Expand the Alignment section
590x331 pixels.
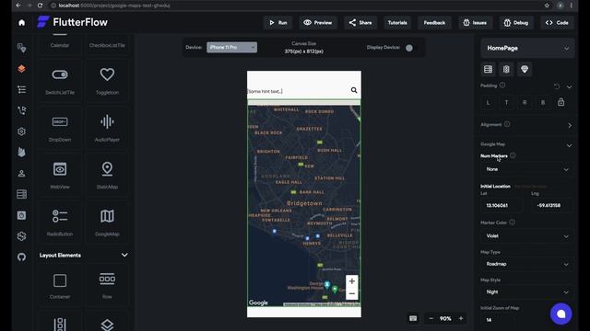[x=570, y=125]
